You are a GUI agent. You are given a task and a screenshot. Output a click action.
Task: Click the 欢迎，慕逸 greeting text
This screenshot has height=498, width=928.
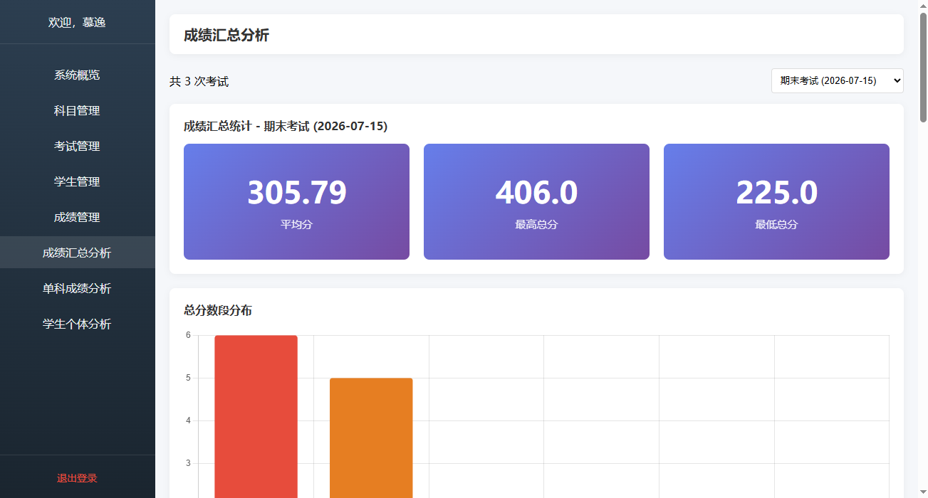pos(77,22)
